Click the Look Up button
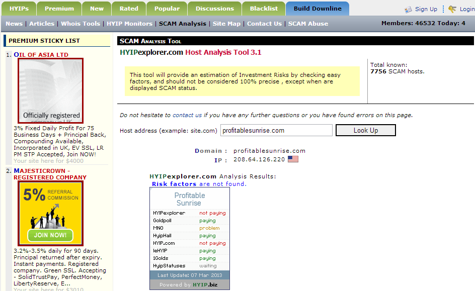 click(366, 130)
